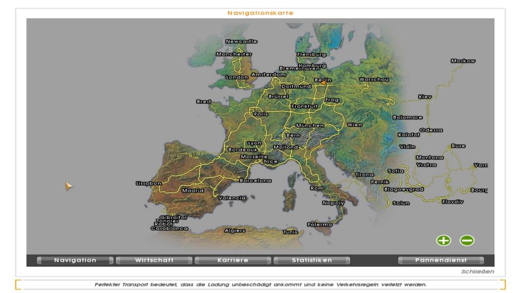Open the Wirtschaft tab
This screenshot has width=521, height=293.
point(154,260)
